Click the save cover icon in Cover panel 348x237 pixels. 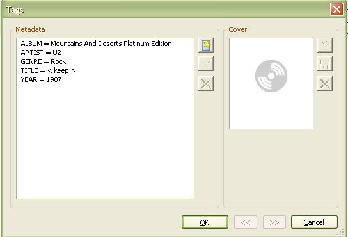pos(325,64)
